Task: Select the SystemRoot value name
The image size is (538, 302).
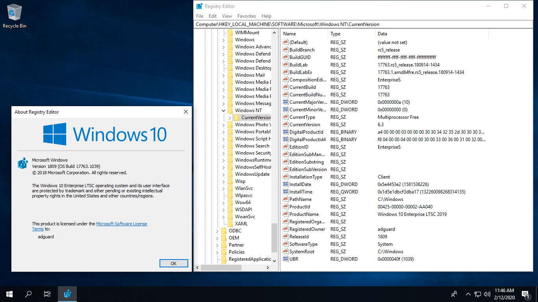Action: [x=302, y=252]
